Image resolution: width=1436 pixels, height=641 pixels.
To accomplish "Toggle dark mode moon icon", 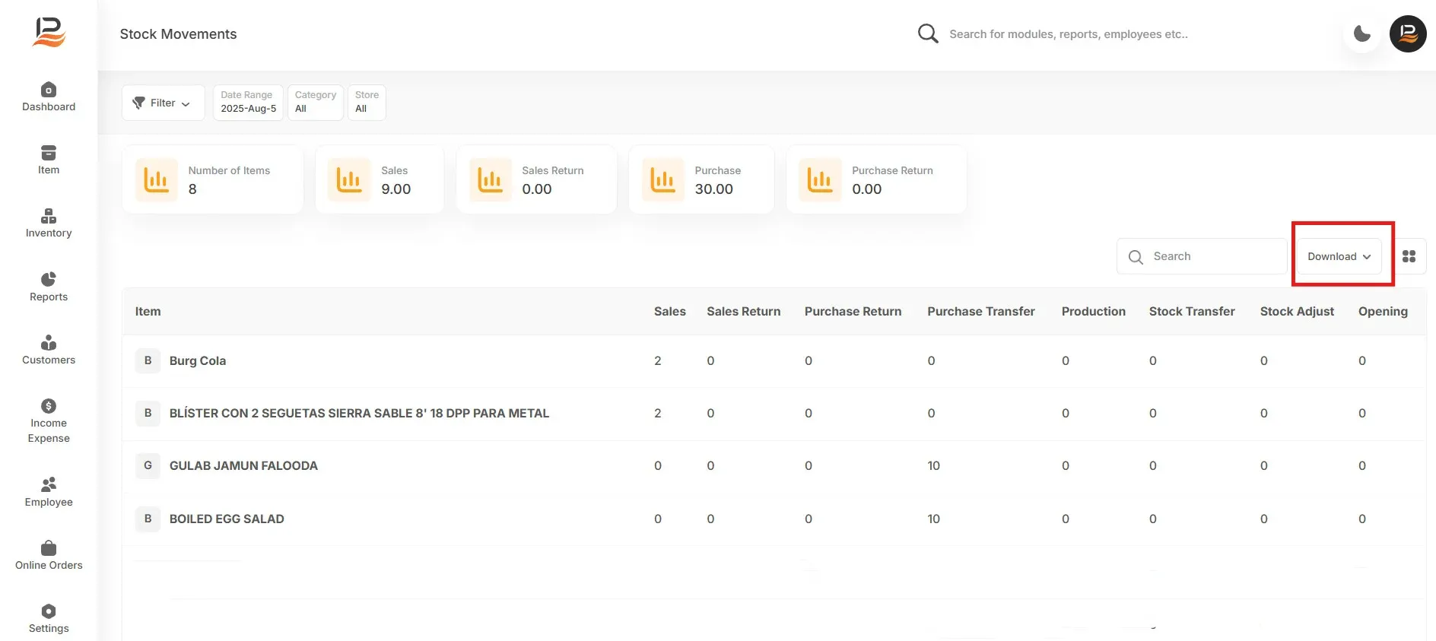I will tap(1362, 33).
